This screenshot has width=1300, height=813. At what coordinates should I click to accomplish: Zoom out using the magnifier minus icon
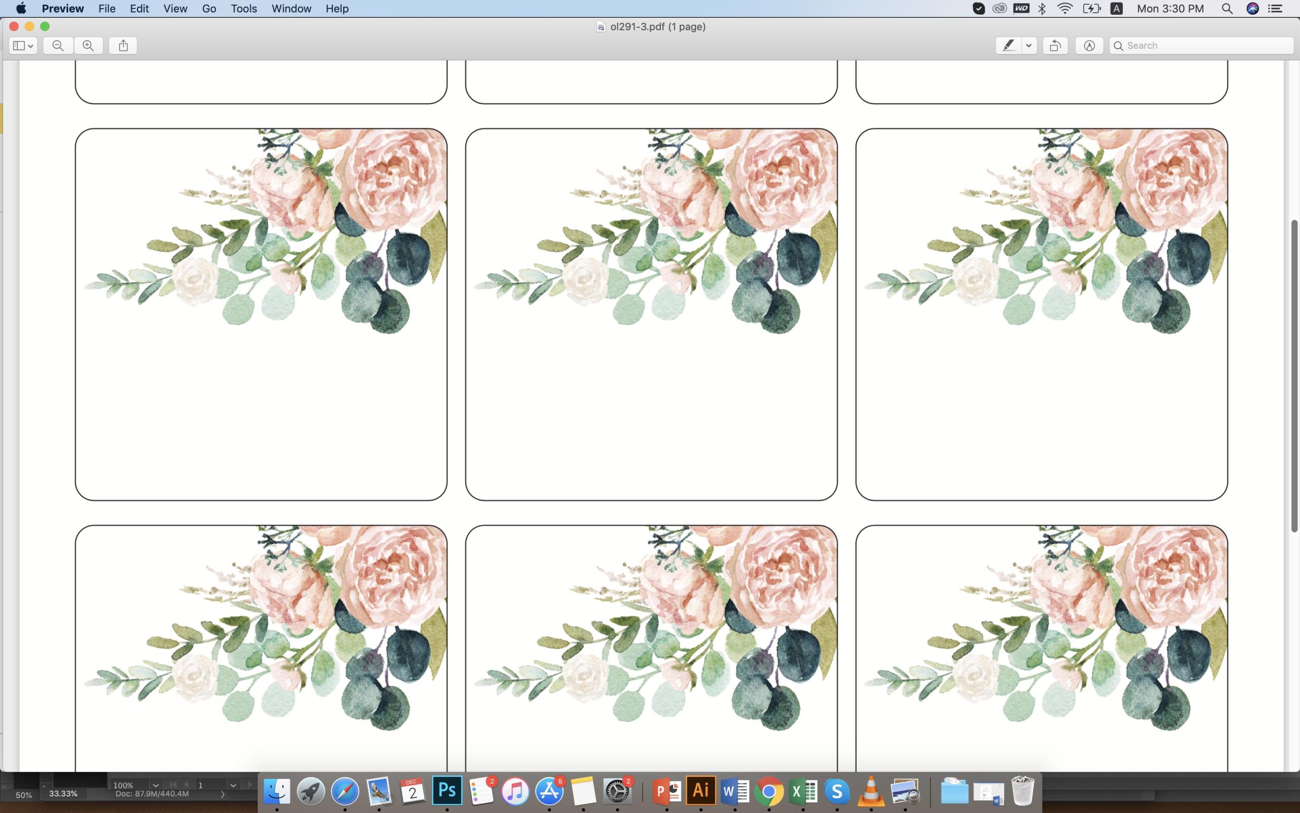pos(58,45)
